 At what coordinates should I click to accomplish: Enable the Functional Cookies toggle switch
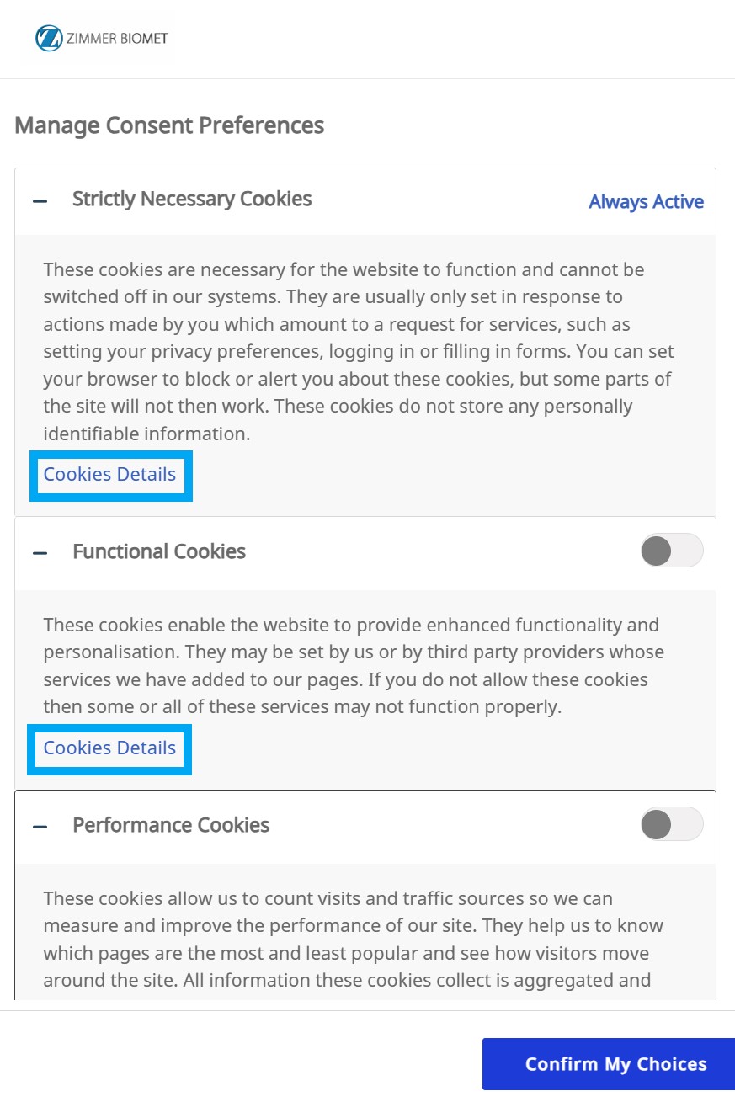click(671, 551)
